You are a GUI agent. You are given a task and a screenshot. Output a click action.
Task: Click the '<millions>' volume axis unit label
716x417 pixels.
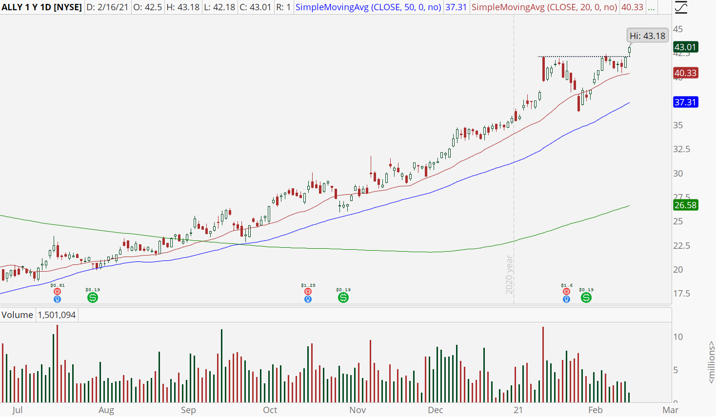point(711,362)
